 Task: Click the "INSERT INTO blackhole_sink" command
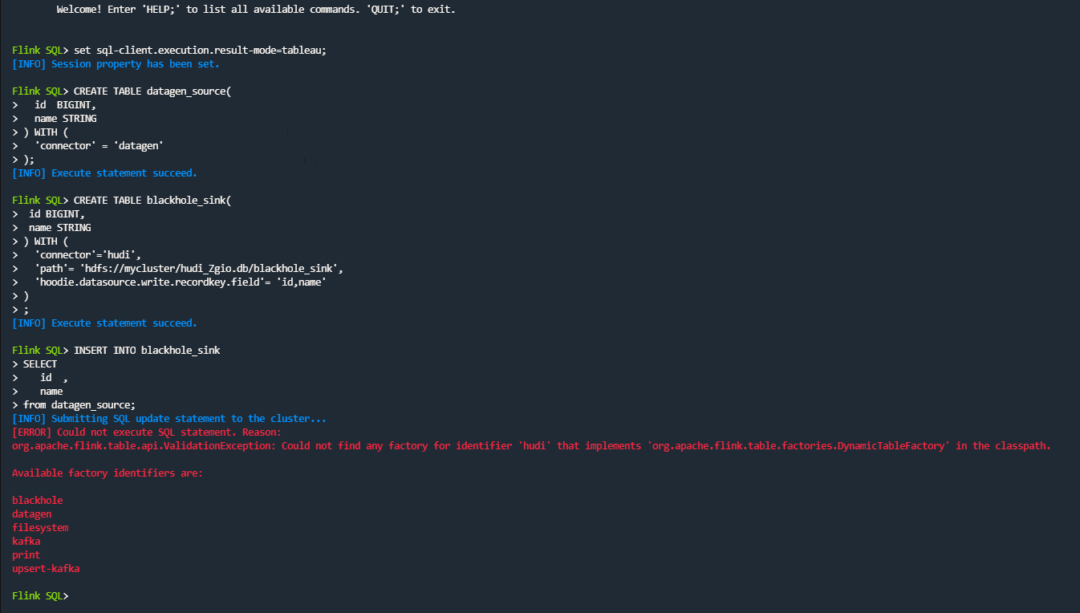tap(146, 351)
